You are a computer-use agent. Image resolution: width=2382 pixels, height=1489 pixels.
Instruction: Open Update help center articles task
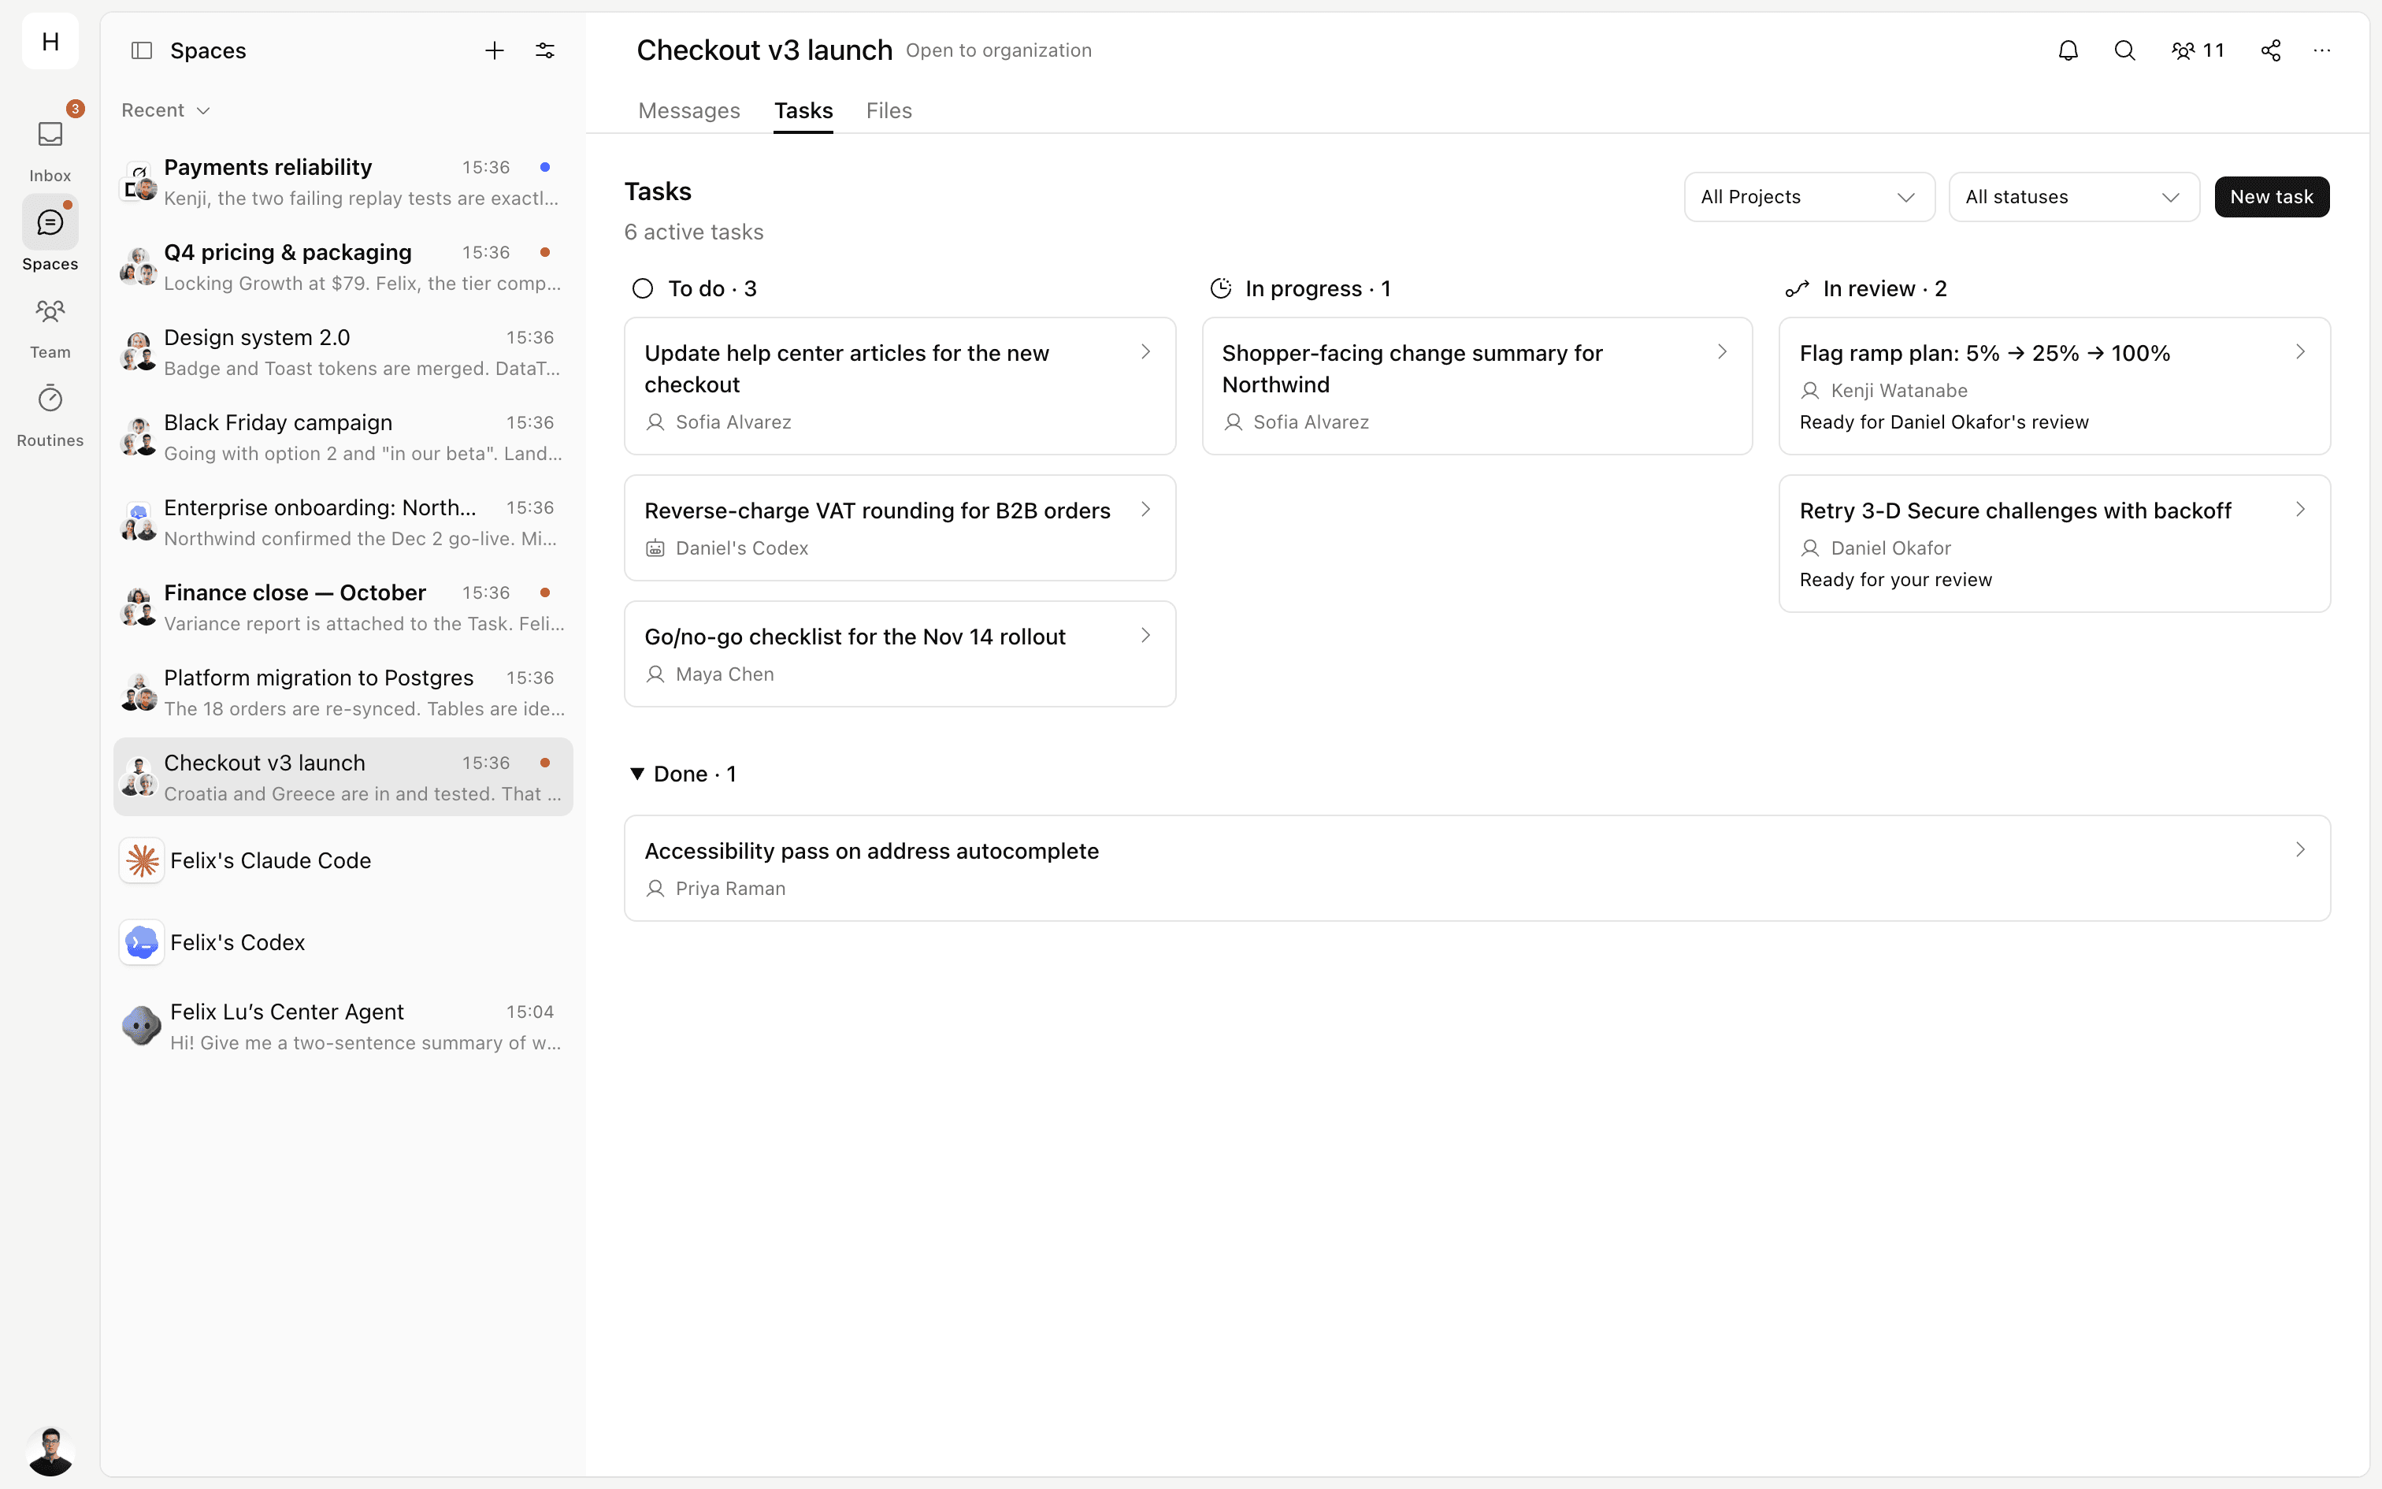(x=900, y=386)
